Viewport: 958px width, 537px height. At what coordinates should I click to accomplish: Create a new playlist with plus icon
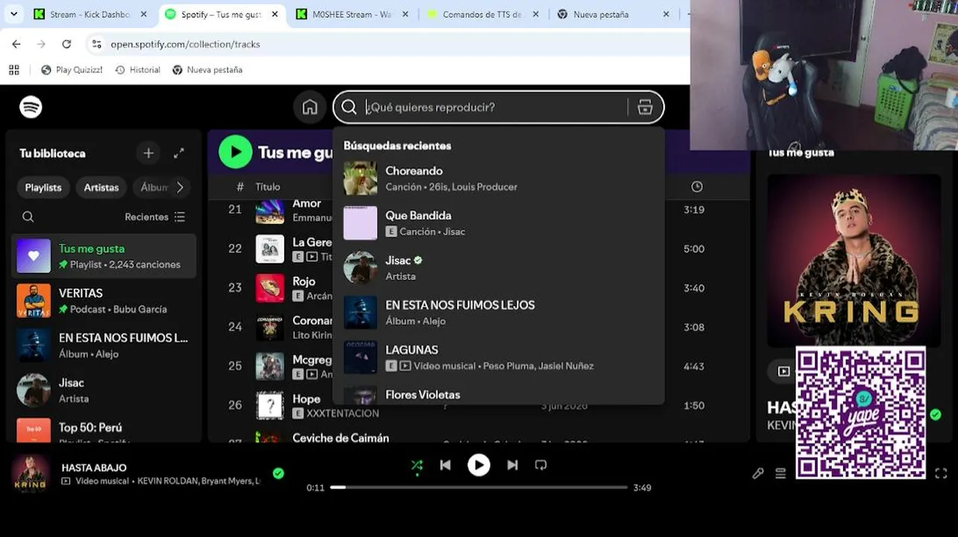click(x=148, y=153)
